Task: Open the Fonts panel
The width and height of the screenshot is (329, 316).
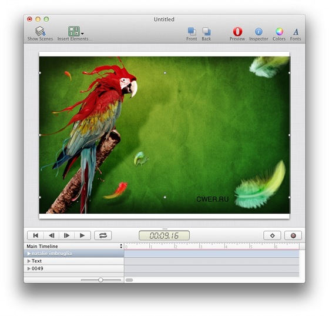Action: tap(296, 34)
